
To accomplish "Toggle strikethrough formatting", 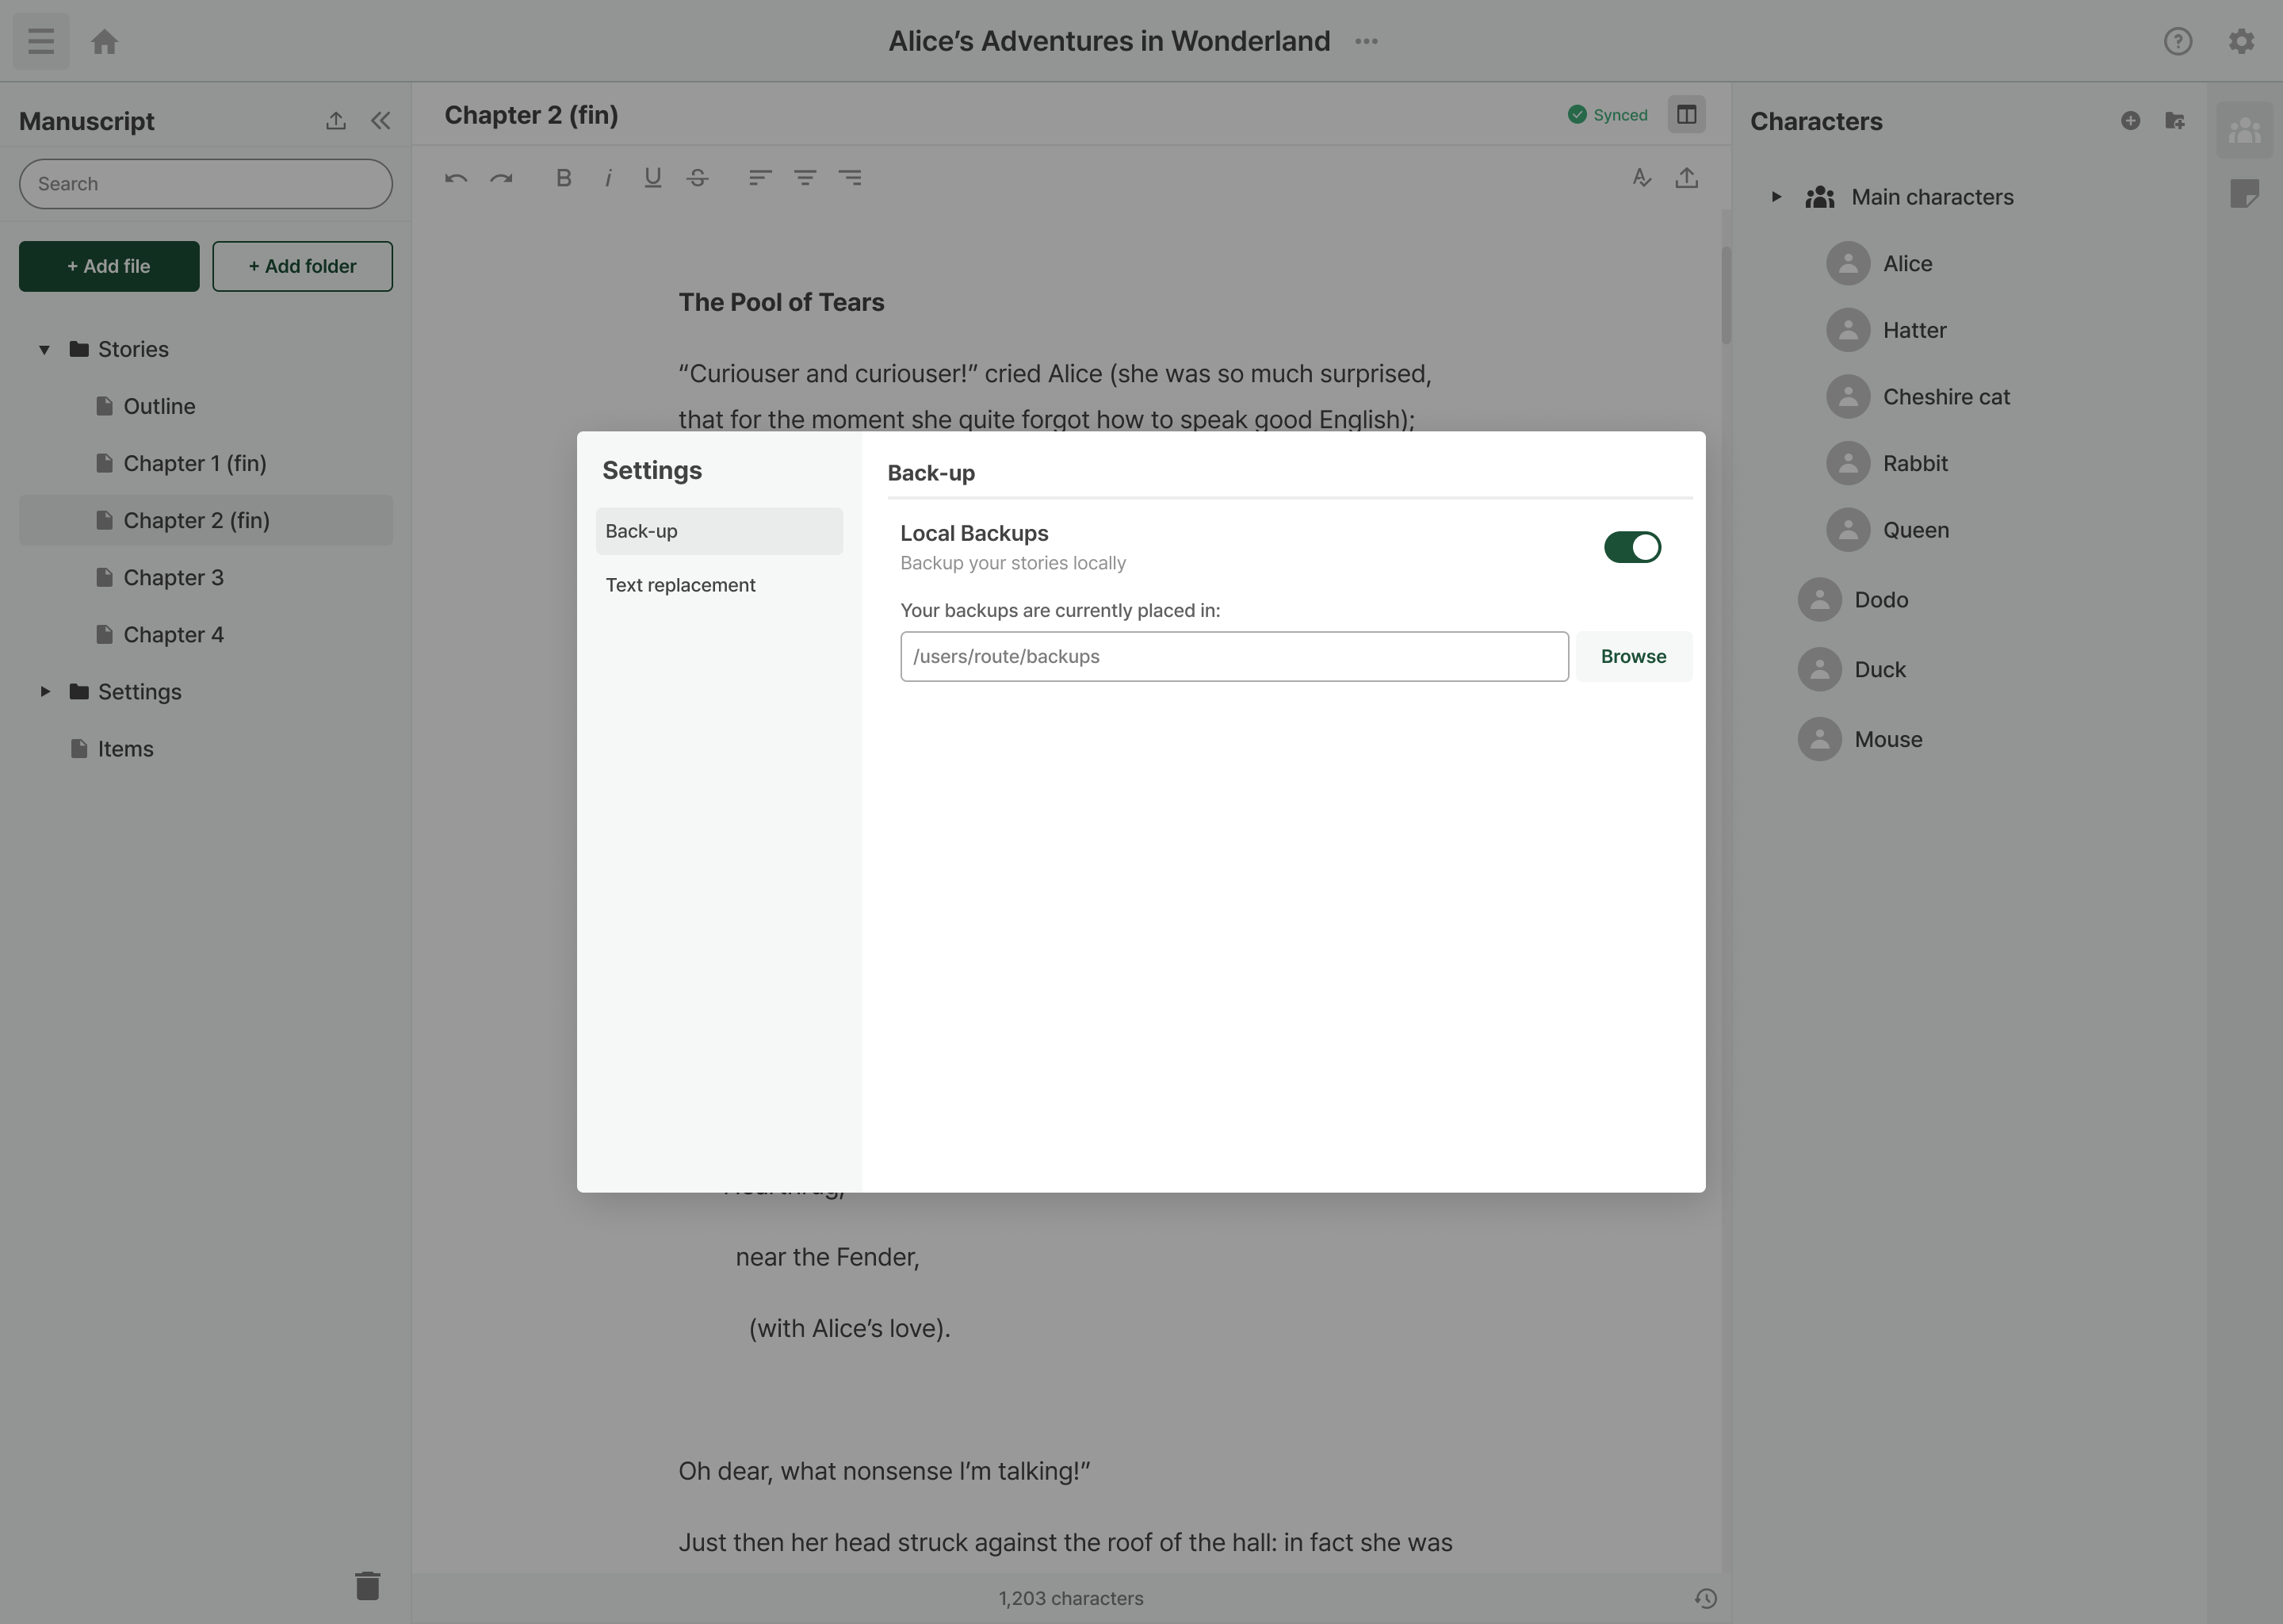I will 698,178.
